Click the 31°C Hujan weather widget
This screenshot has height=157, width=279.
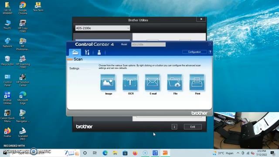(x=223, y=153)
